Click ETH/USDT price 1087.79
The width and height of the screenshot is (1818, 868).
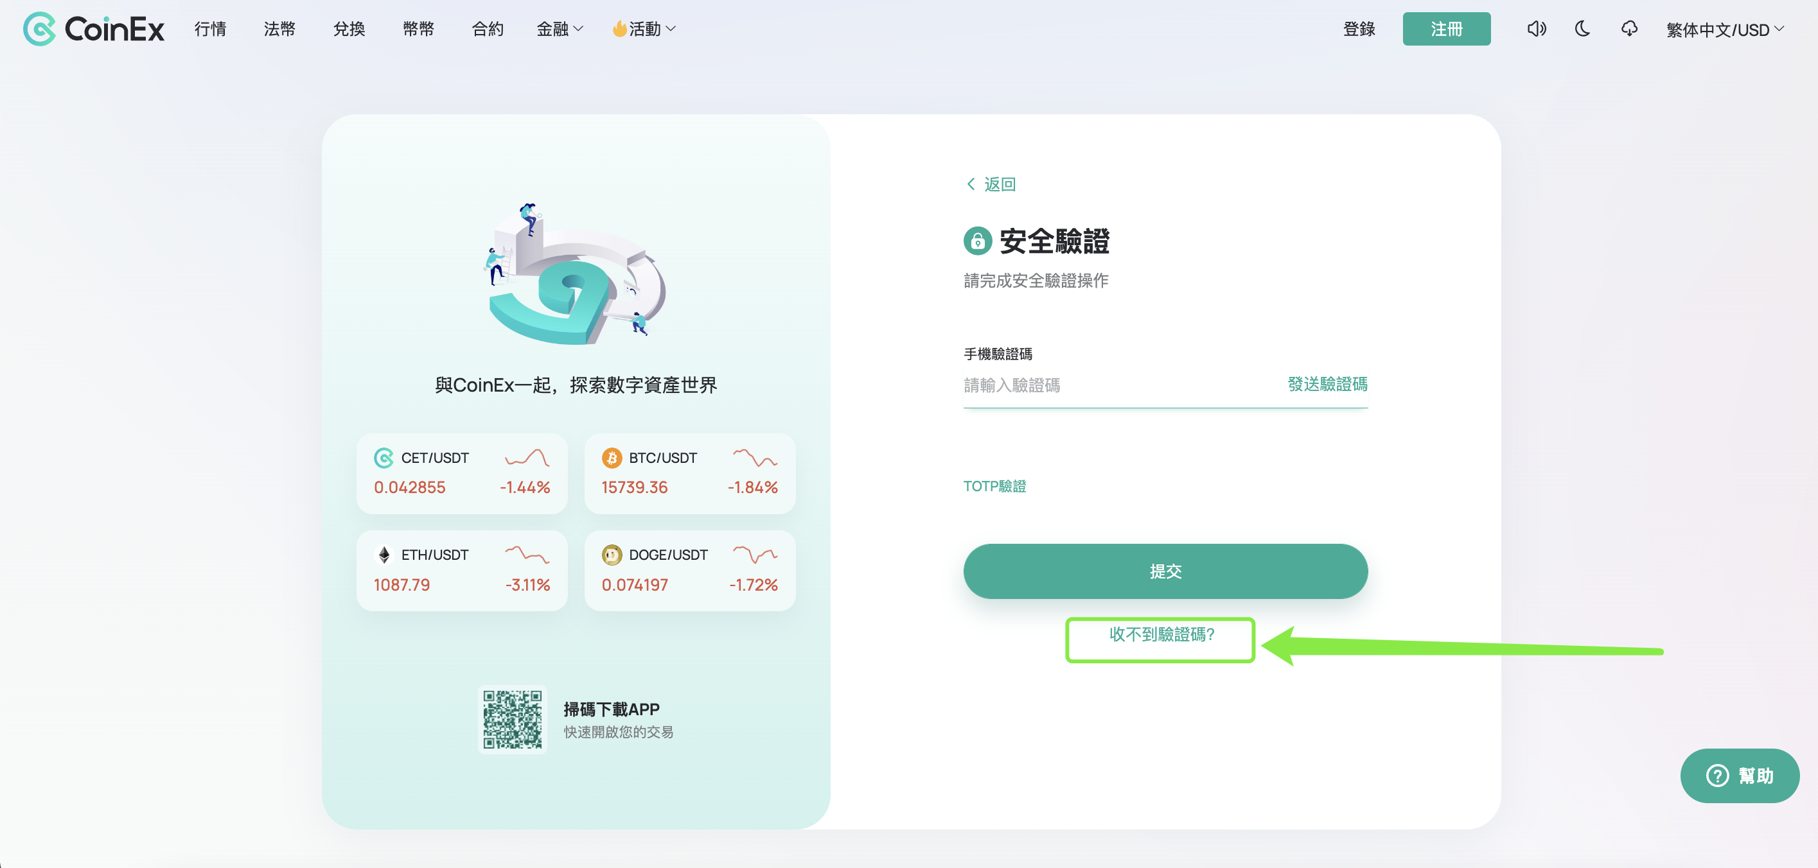[402, 584]
